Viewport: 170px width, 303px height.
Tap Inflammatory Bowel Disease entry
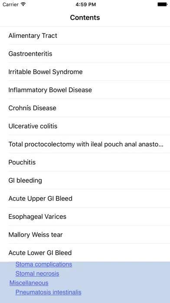[x=85, y=90]
